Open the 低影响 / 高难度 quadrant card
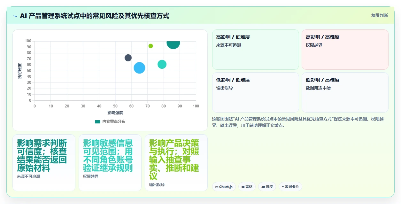 pos(345,92)
